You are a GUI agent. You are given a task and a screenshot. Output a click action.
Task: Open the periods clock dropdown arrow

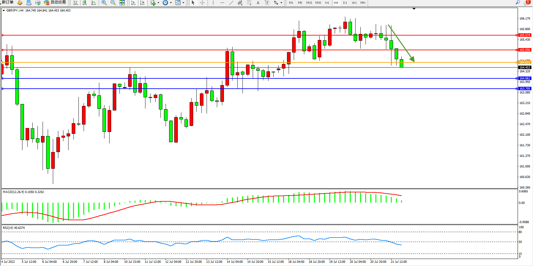(171, 3)
